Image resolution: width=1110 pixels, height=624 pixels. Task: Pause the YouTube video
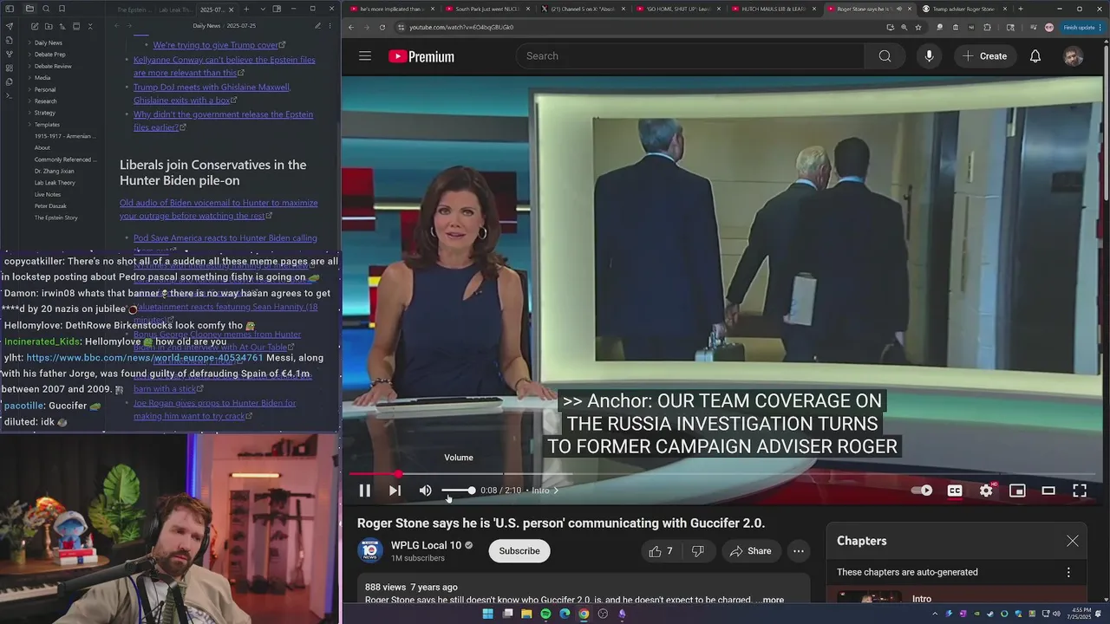pos(365,491)
